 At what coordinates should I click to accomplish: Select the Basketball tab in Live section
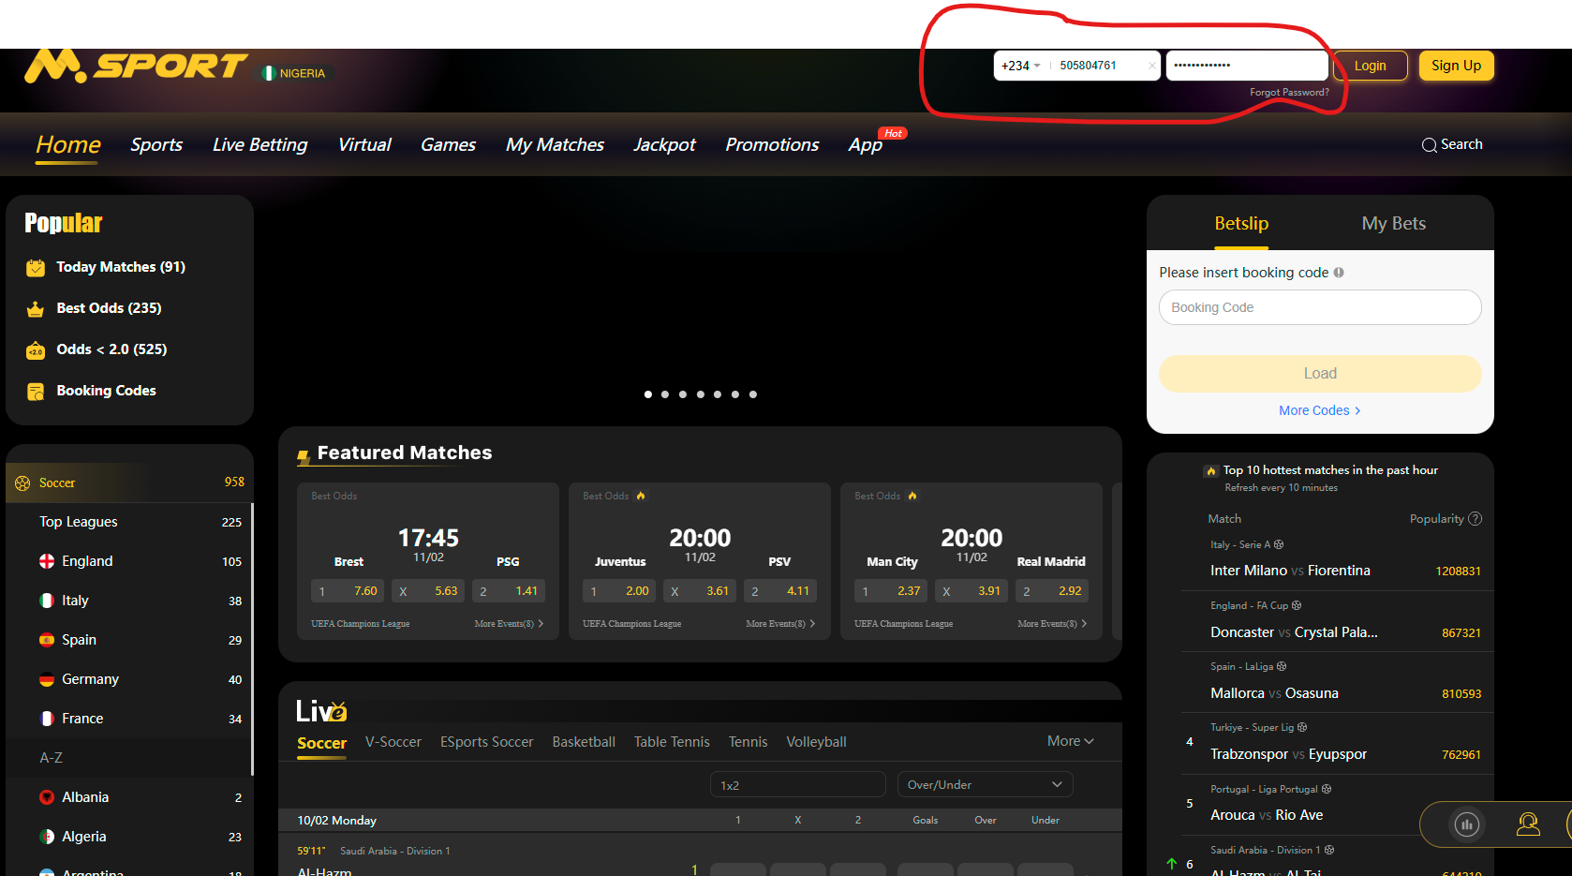583,741
